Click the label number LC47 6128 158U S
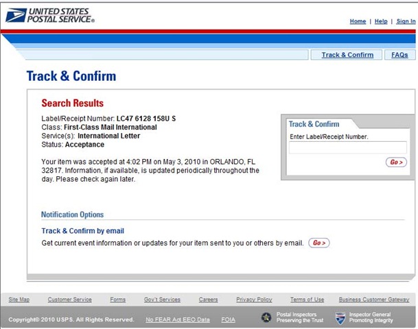The image size is (418, 329). [x=146, y=119]
